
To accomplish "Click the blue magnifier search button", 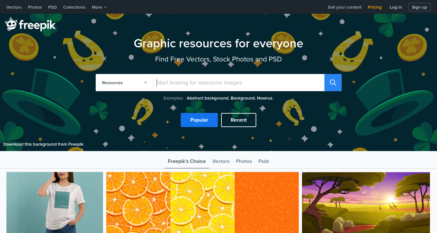I will click(333, 83).
